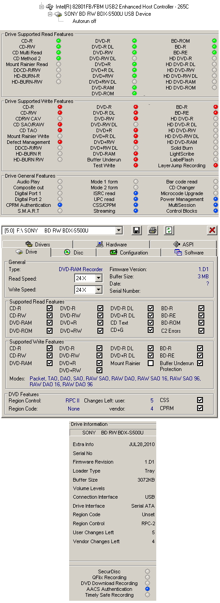The image size is (220, 603).
Task: Open the F:\ SONY drive selection dropdown
Action: tap(119, 230)
